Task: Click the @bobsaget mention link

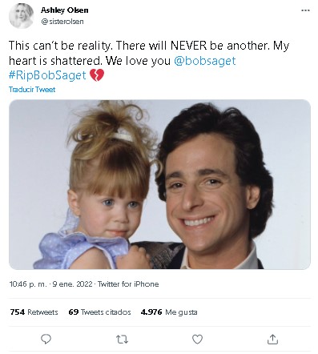Action: pyautogui.click(x=205, y=61)
